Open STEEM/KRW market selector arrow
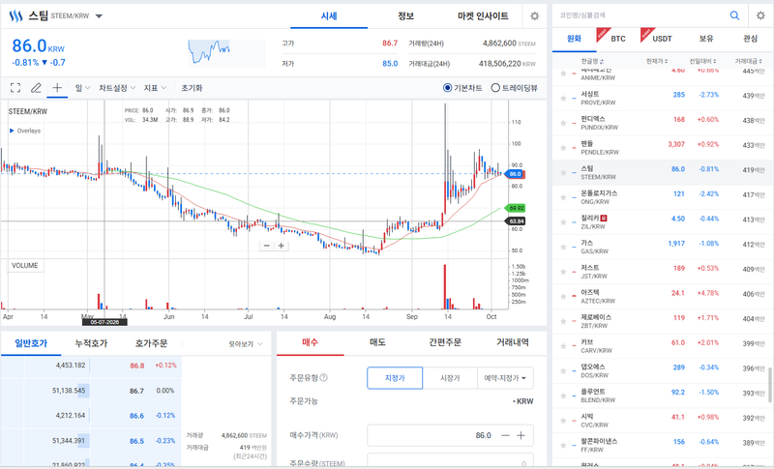Image resolution: width=774 pixels, height=469 pixels. coord(99,16)
